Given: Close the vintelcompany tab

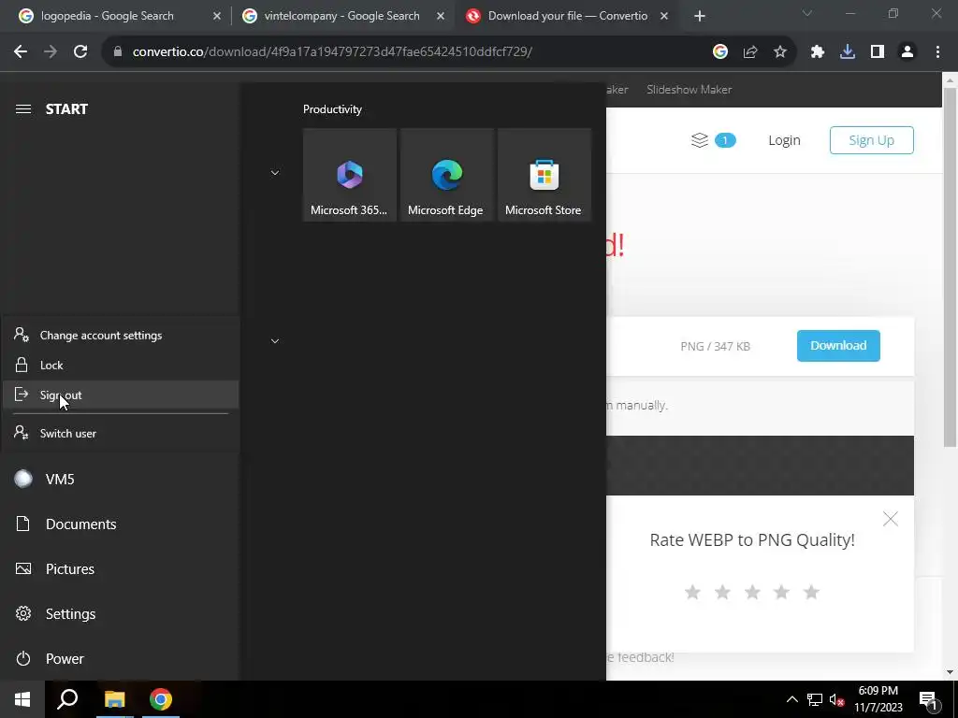Looking at the screenshot, I should coord(441,17).
